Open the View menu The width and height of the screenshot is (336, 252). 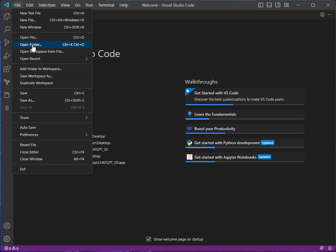pyautogui.click(x=65, y=5)
